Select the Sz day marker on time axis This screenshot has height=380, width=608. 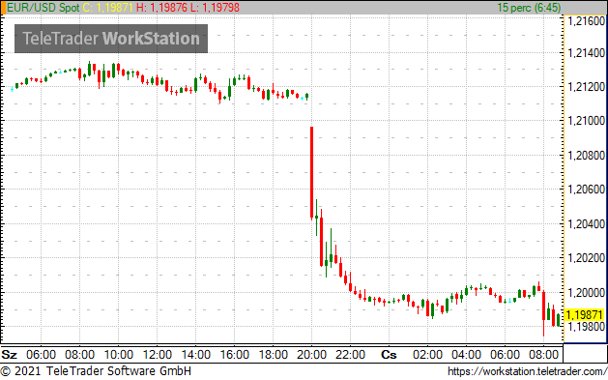(10, 355)
